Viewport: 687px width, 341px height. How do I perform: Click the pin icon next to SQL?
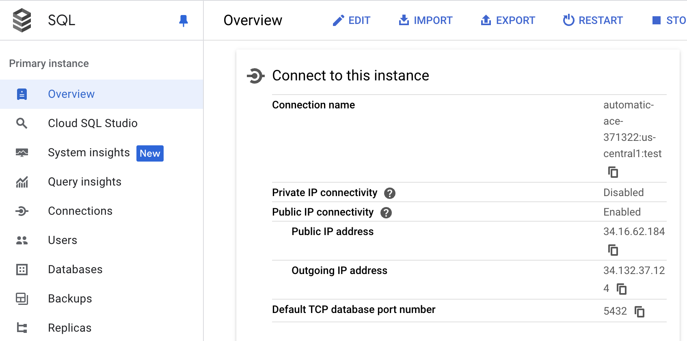(x=184, y=20)
